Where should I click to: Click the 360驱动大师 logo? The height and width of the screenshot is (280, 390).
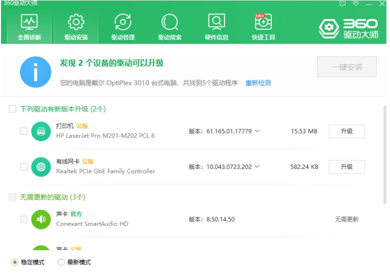[x=349, y=29]
